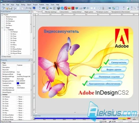Click the Cut scissors icon
The image size is (139, 123).
[15, 8]
